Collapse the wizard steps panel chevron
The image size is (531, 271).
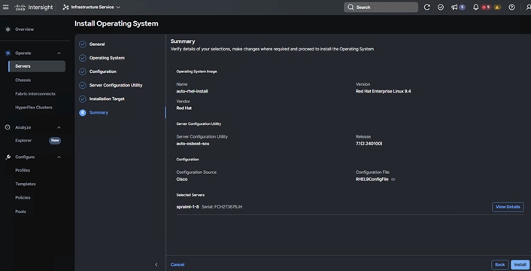(x=156, y=264)
